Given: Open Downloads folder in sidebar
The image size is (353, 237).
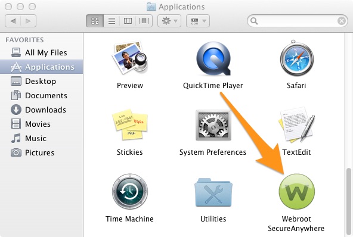Looking at the screenshot, I should [x=41, y=110].
